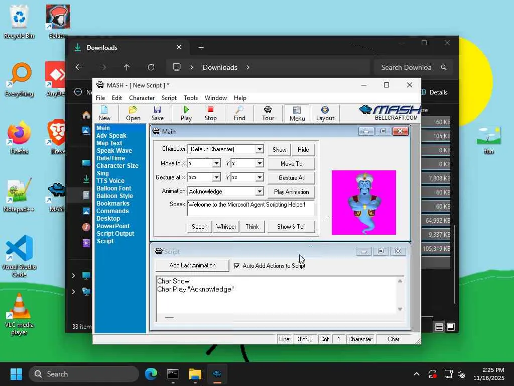This screenshot has width=514, height=386.
Task: Halt playback with the Stop icon
Action: point(210,113)
